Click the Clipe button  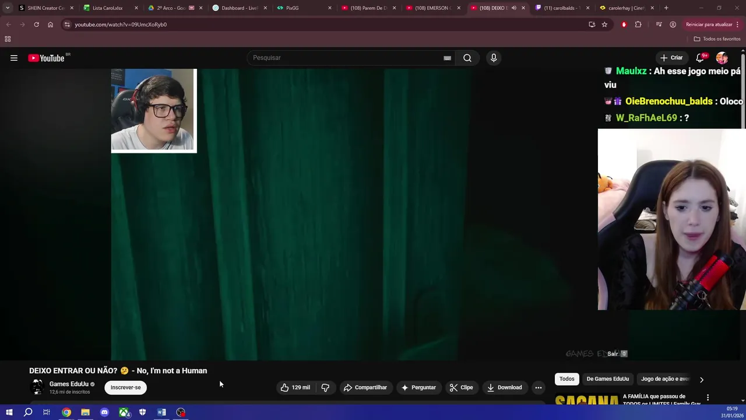pyautogui.click(x=461, y=387)
